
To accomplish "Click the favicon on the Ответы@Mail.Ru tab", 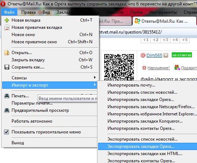I will pyautogui.click(x=137, y=21).
